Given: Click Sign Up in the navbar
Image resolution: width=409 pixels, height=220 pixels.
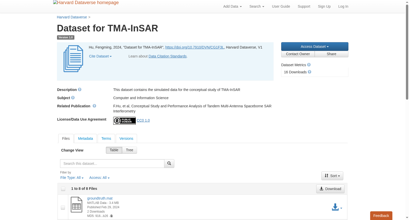Looking at the screenshot, I should point(324,6).
